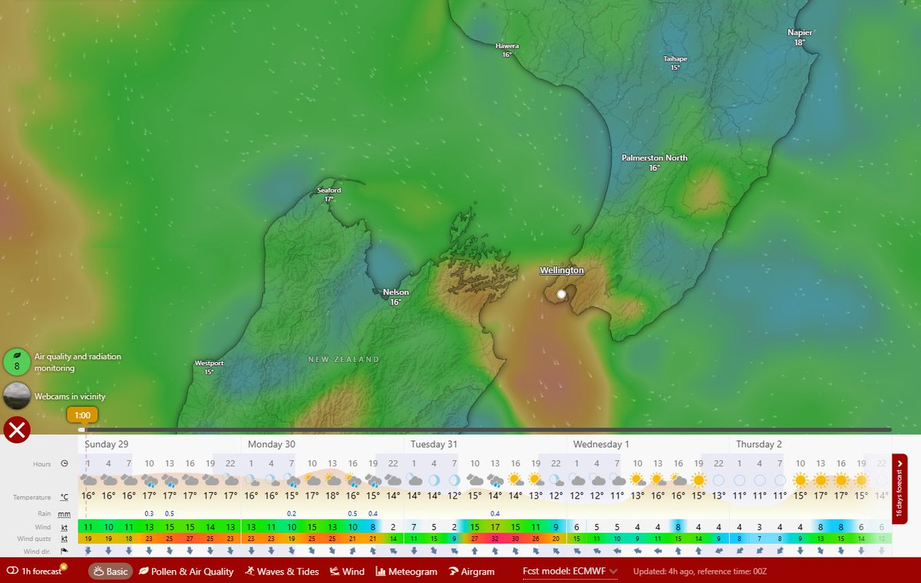The height and width of the screenshot is (583, 921).
Task: Click the Airgram tab icon
Action: tap(454, 571)
